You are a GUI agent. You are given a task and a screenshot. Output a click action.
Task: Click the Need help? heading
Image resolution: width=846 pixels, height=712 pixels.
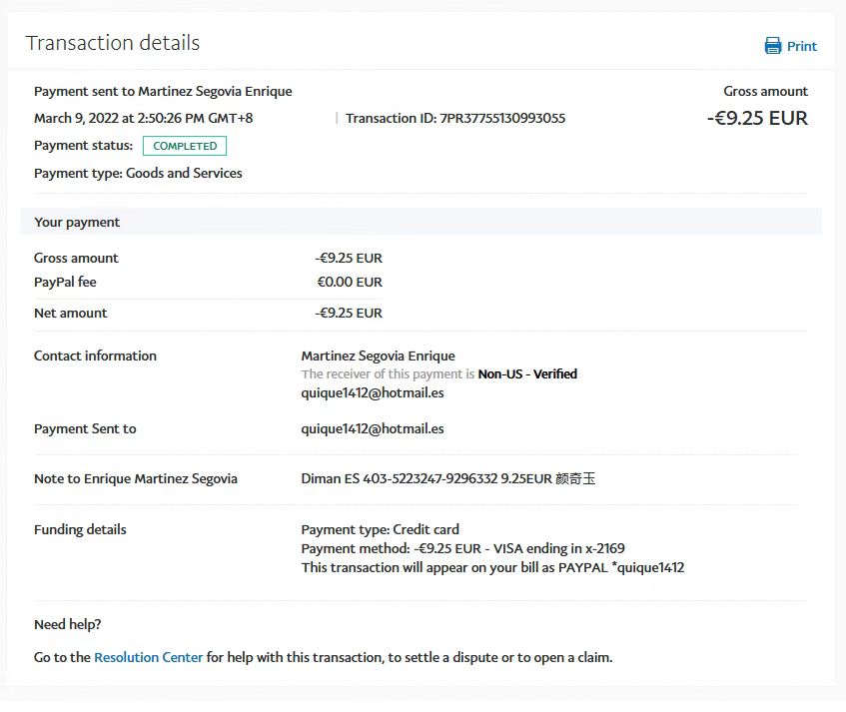click(x=67, y=624)
